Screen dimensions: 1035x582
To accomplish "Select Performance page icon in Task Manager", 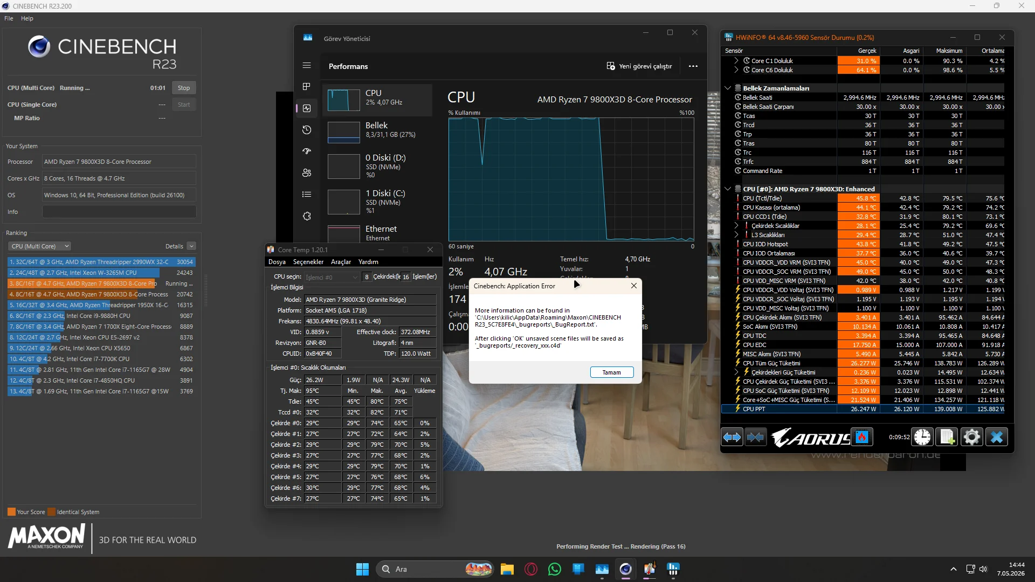I will point(307,108).
